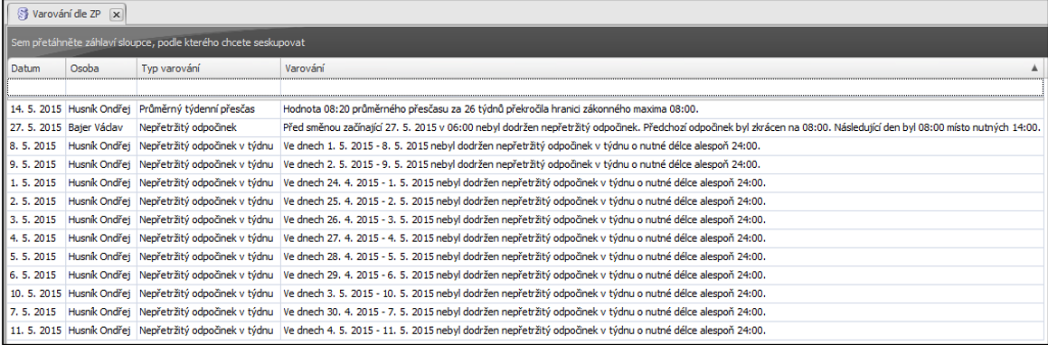The image size is (1048, 345).
Task: Click the Datum filter row field
Action: [x=36, y=88]
